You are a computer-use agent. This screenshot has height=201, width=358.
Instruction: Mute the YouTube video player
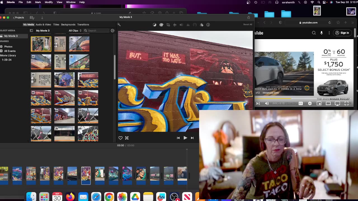pos(267,103)
